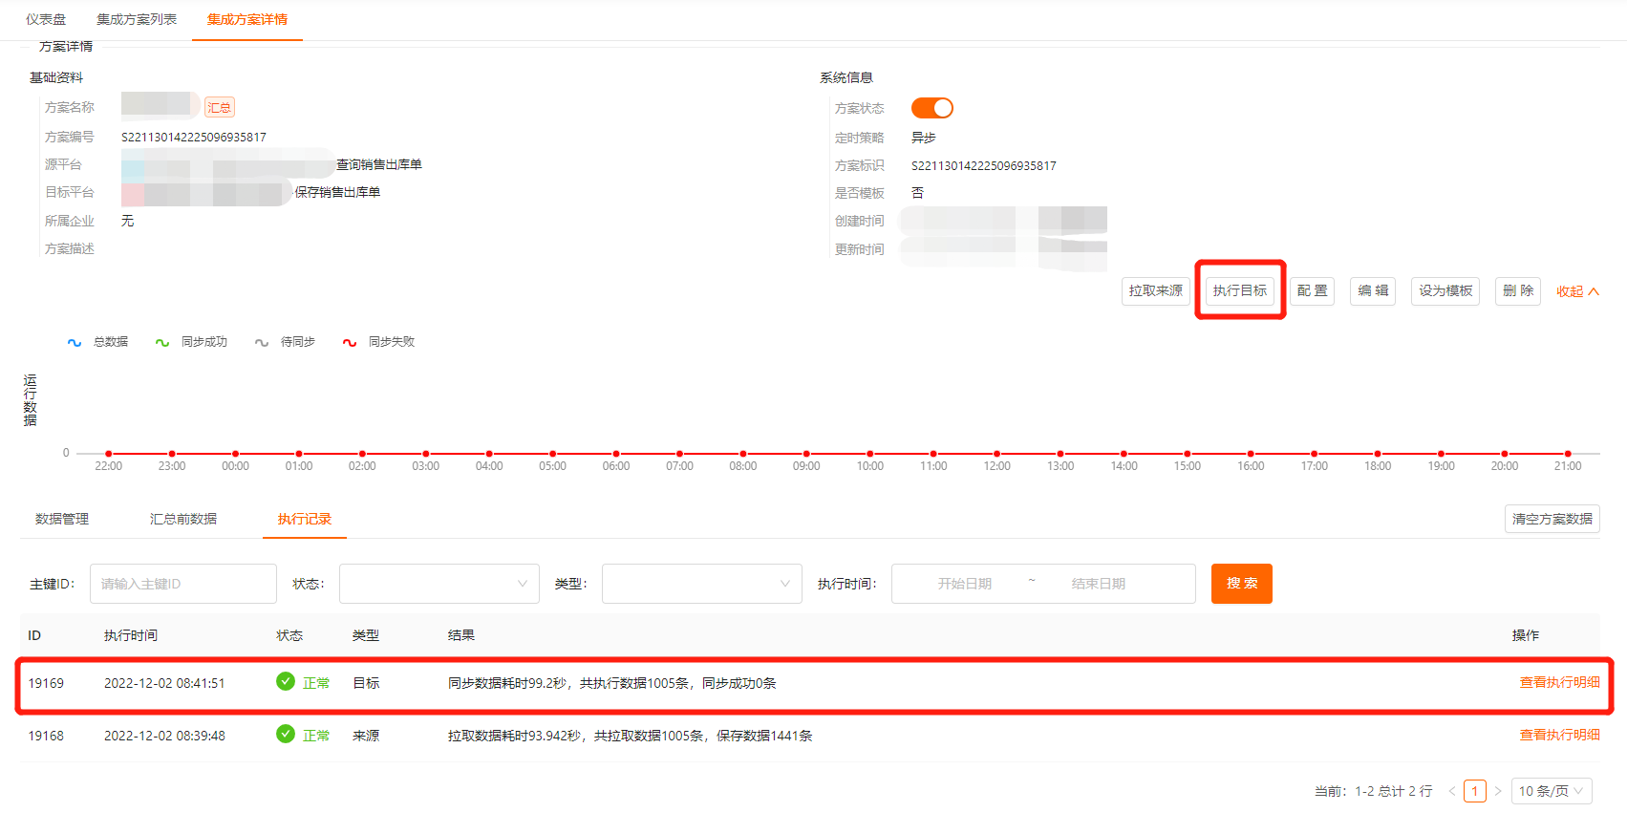
Task: Click the 22:00 data point on chart
Action: click(x=109, y=454)
